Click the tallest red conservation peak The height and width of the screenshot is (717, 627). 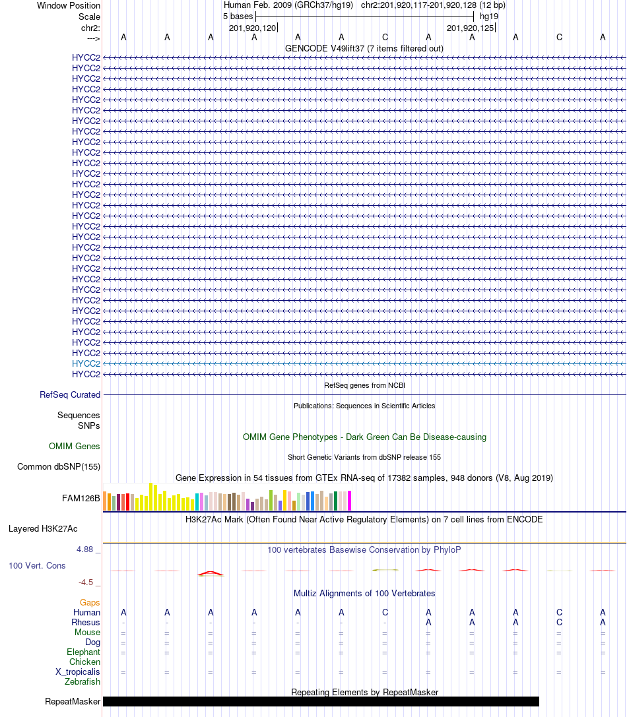211,573
